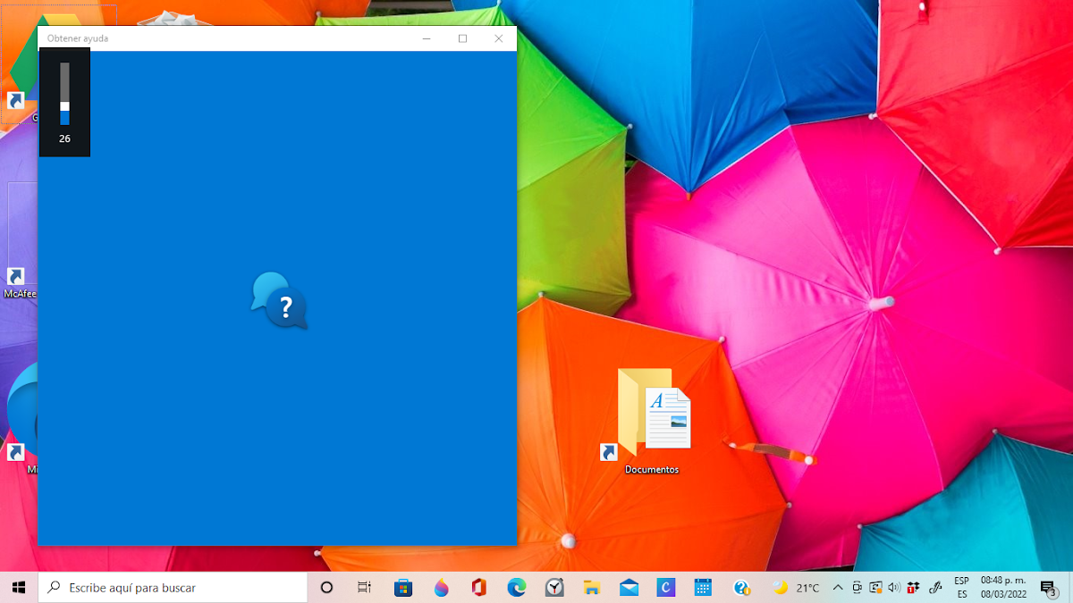
Task: Open the clock app on the taskbar
Action: click(554, 587)
